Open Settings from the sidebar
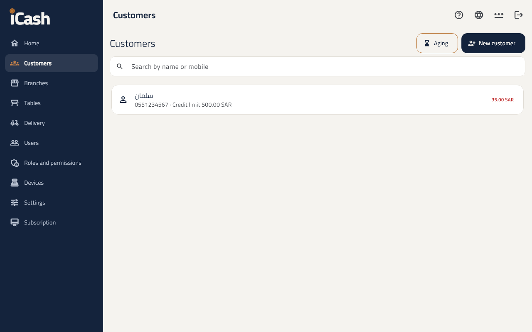The image size is (532, 332). pyautogui.click(x=52, y=203)
